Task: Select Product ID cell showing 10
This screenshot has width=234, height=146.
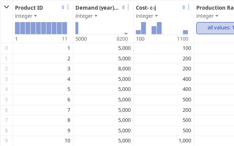Action: pos(43,141)
